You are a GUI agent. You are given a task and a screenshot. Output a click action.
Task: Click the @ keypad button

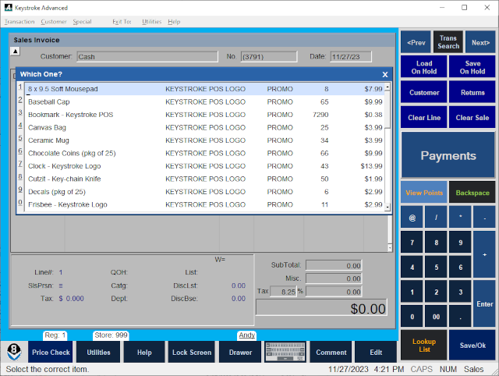point(412,216)
